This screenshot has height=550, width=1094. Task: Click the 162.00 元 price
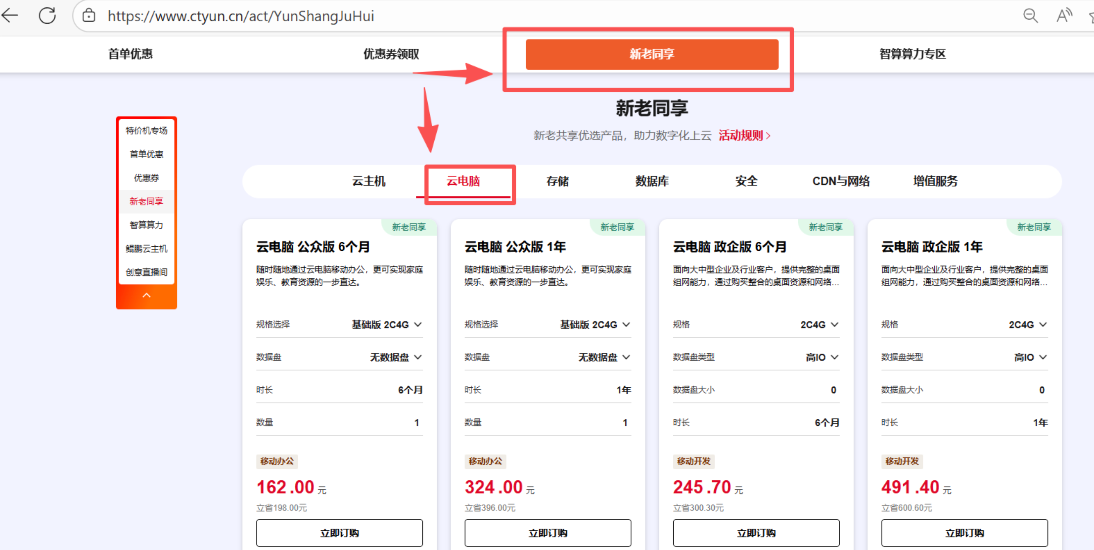[x=291, y=487]
